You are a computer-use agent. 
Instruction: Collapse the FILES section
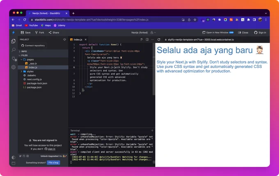[43, 55]
